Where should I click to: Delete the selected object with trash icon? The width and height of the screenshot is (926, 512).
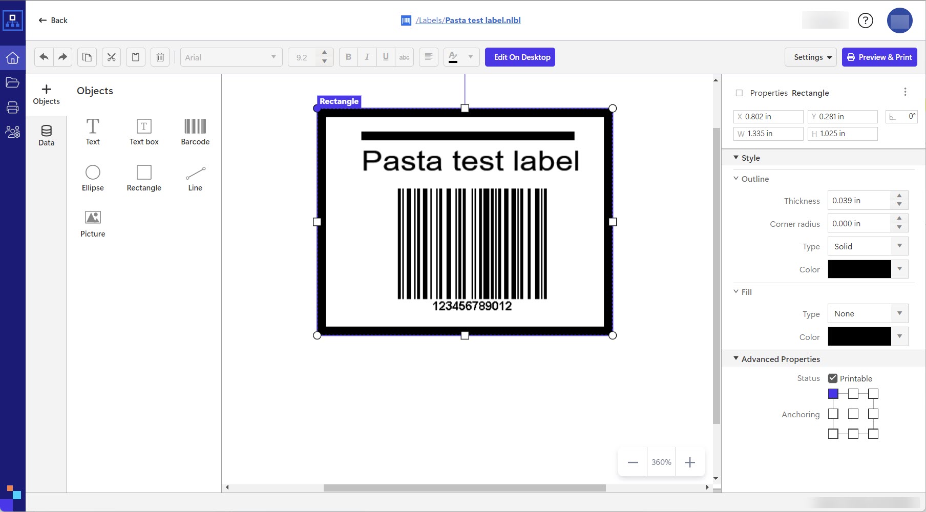point(160,57)
